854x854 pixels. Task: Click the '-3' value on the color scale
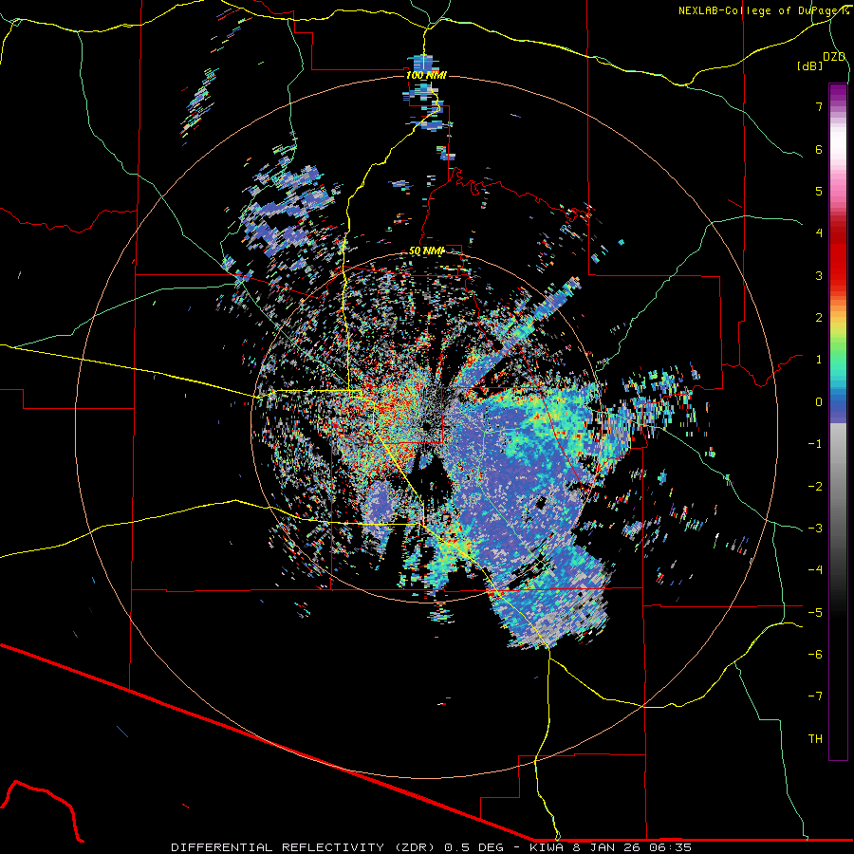(x=815, y=529)
